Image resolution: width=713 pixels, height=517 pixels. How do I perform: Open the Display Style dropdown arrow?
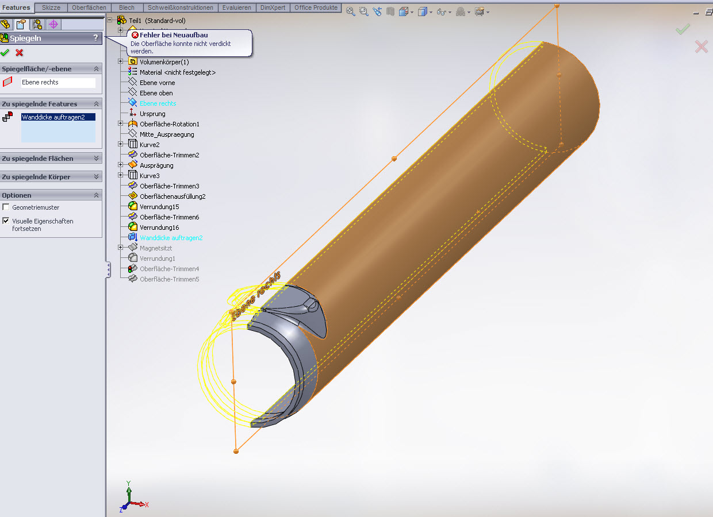click(431, 12)
